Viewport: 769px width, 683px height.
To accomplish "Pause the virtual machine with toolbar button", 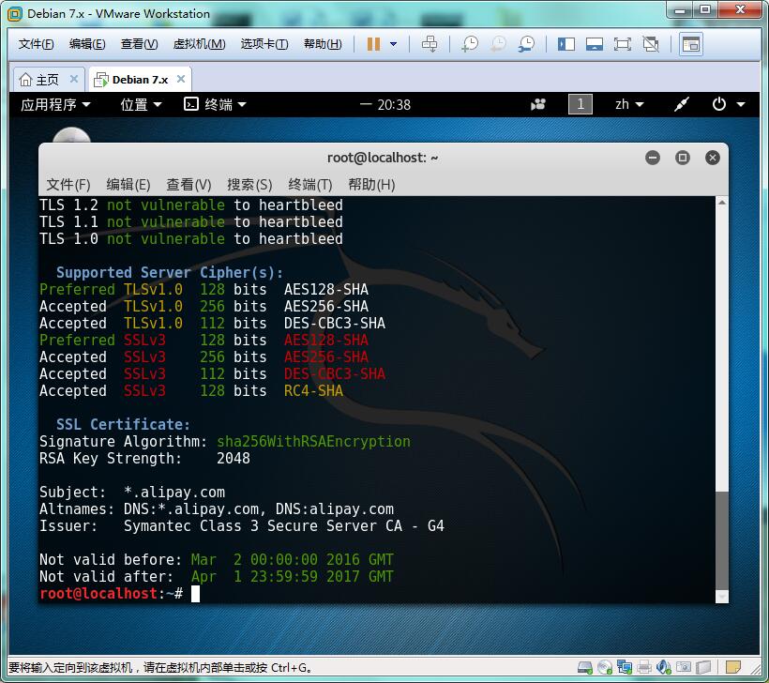I will (373, 44).
